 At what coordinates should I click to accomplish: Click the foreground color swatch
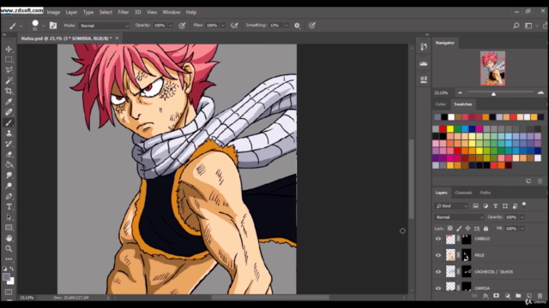click(x=6, y=277)
